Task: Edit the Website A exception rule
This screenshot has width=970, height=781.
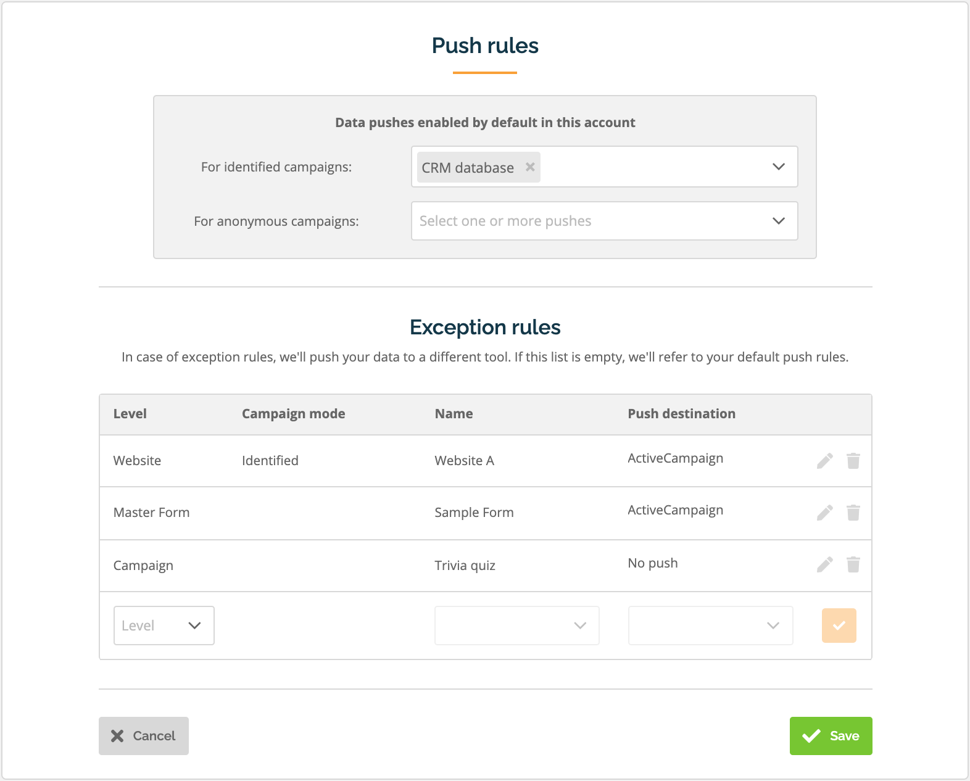Action: click(825, 461)
